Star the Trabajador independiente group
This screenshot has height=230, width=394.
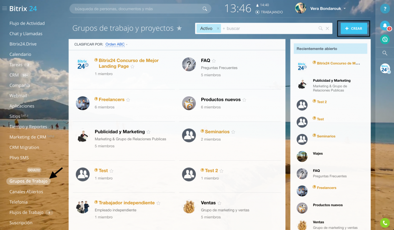coord(158,203)
